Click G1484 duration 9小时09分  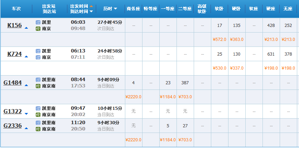[108, 80]
